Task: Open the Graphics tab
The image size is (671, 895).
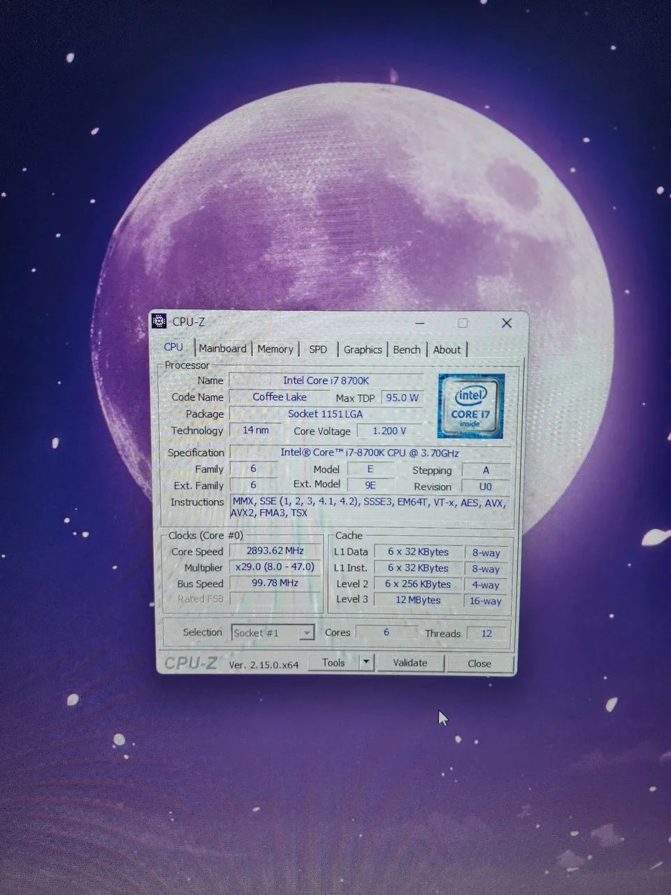Action: pyautogui.click(x=363, y=350)
